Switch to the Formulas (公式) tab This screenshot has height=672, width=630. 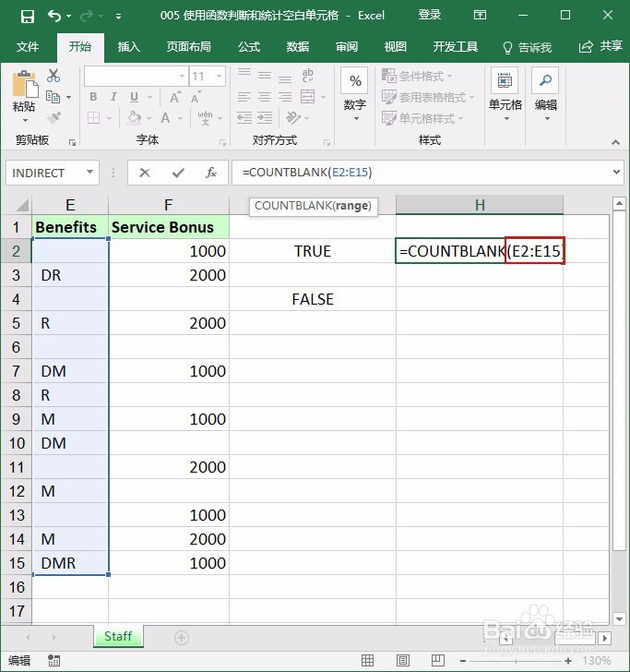249,46
